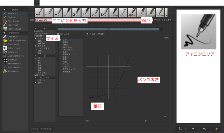Screen dimensions: 224x133
Task: Select the first ink pen preset thumbnail
Action: (39, 13)
